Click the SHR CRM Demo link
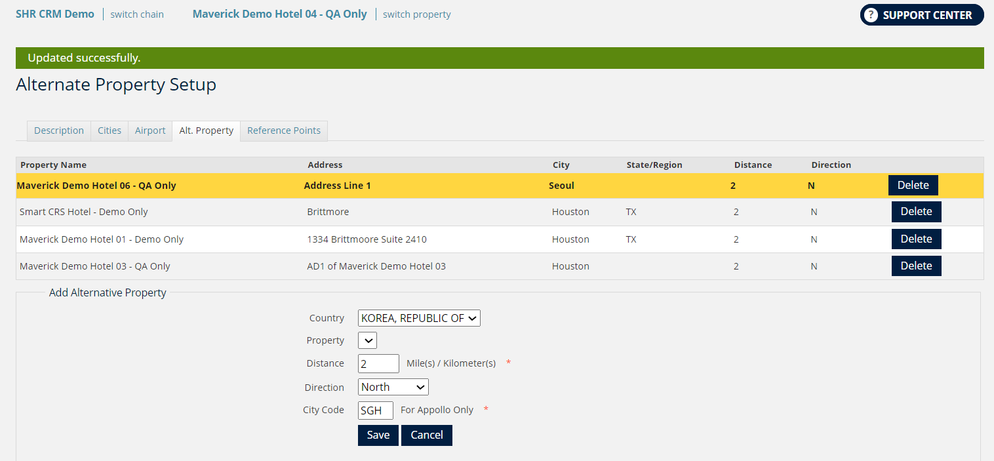This screenshot has height=461, width=994. tap(55, 14)
